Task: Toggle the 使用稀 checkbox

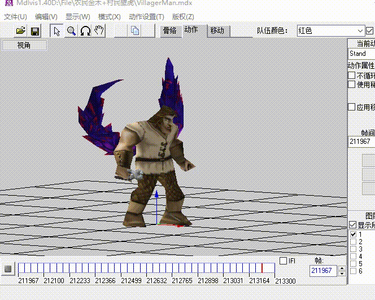Action: pos(351,85)
